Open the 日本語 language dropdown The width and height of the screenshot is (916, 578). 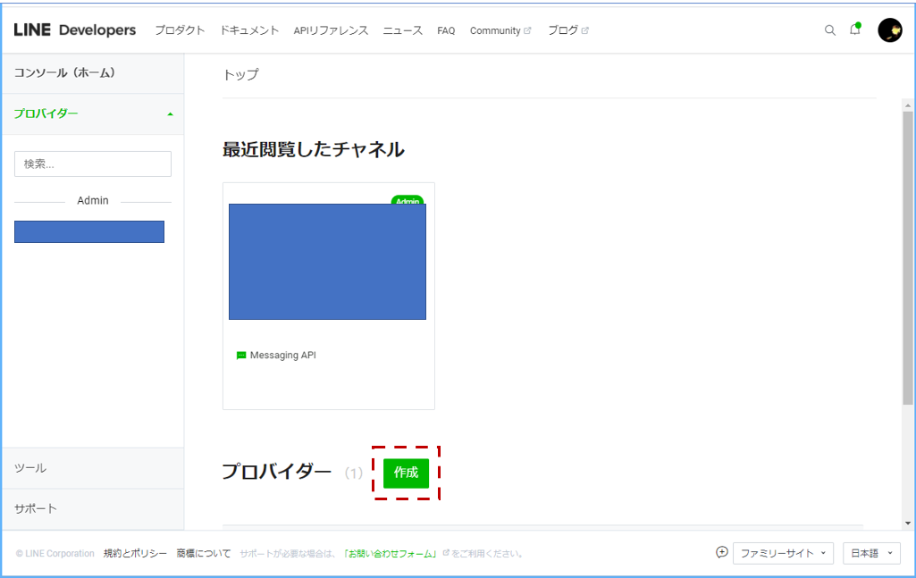coord(870,553)
